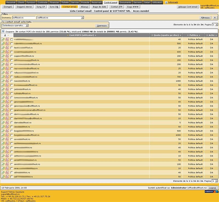Edit the account with quota 5
This screenshot has width=219, height=202.
click(x=3, y=123)
